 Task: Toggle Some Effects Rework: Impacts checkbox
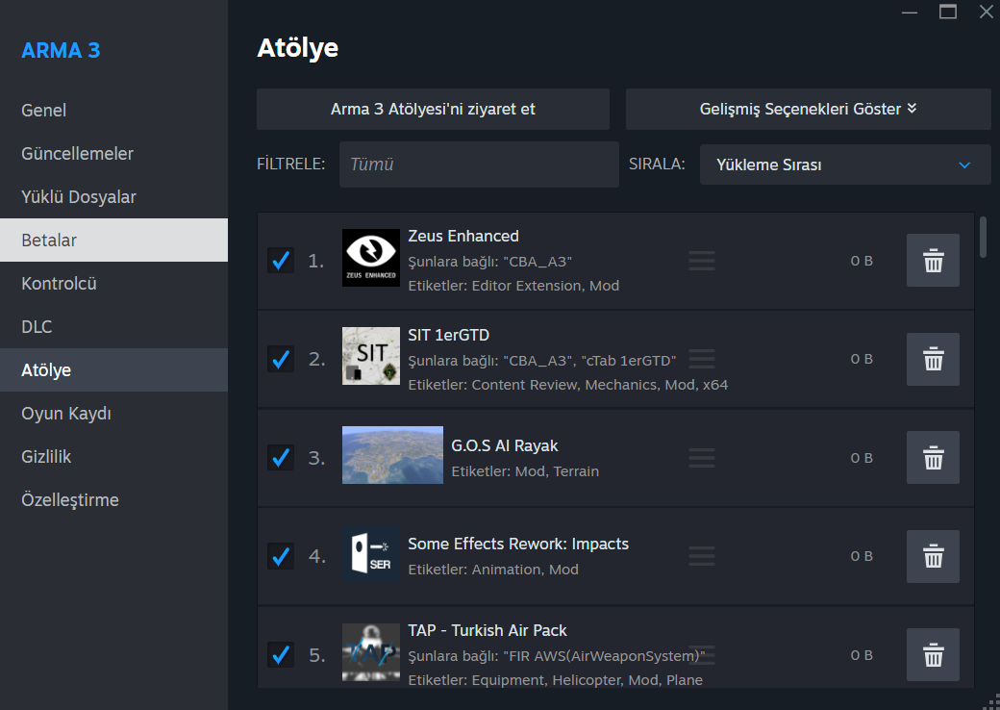(x=281, y=556)
